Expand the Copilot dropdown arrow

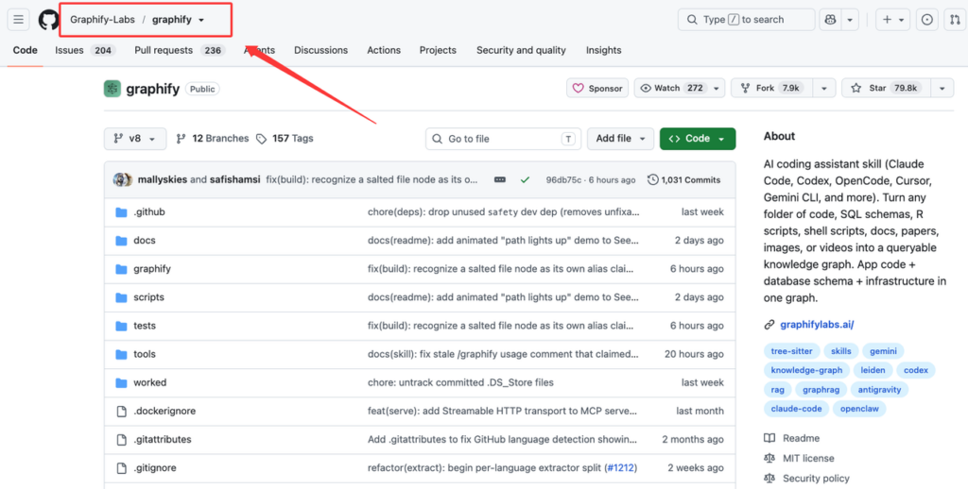[850, 20]
